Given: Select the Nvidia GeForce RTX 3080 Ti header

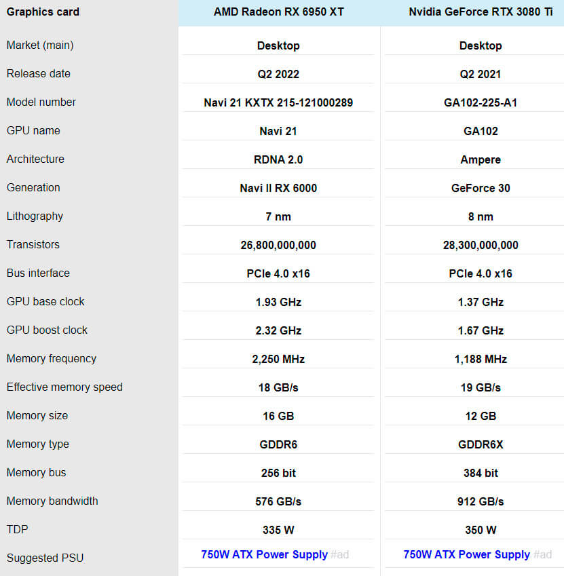Looking at the screenshot, I should (481, 12).
